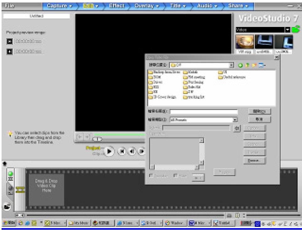Screen dimensions: 302x230
Task: Click the timeline scroll slider handle
Action: pos(20,215)
